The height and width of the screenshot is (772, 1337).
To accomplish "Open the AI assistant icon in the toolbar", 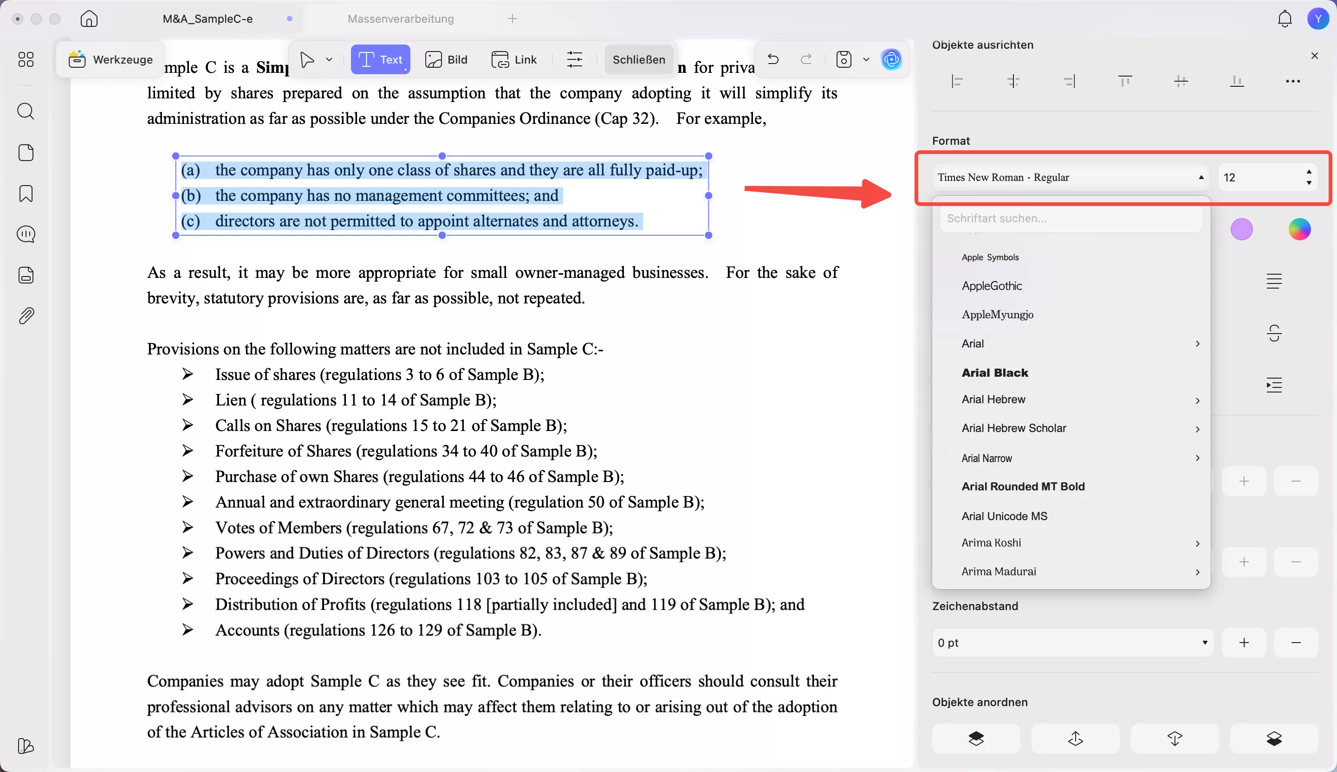I will [891, 59].
